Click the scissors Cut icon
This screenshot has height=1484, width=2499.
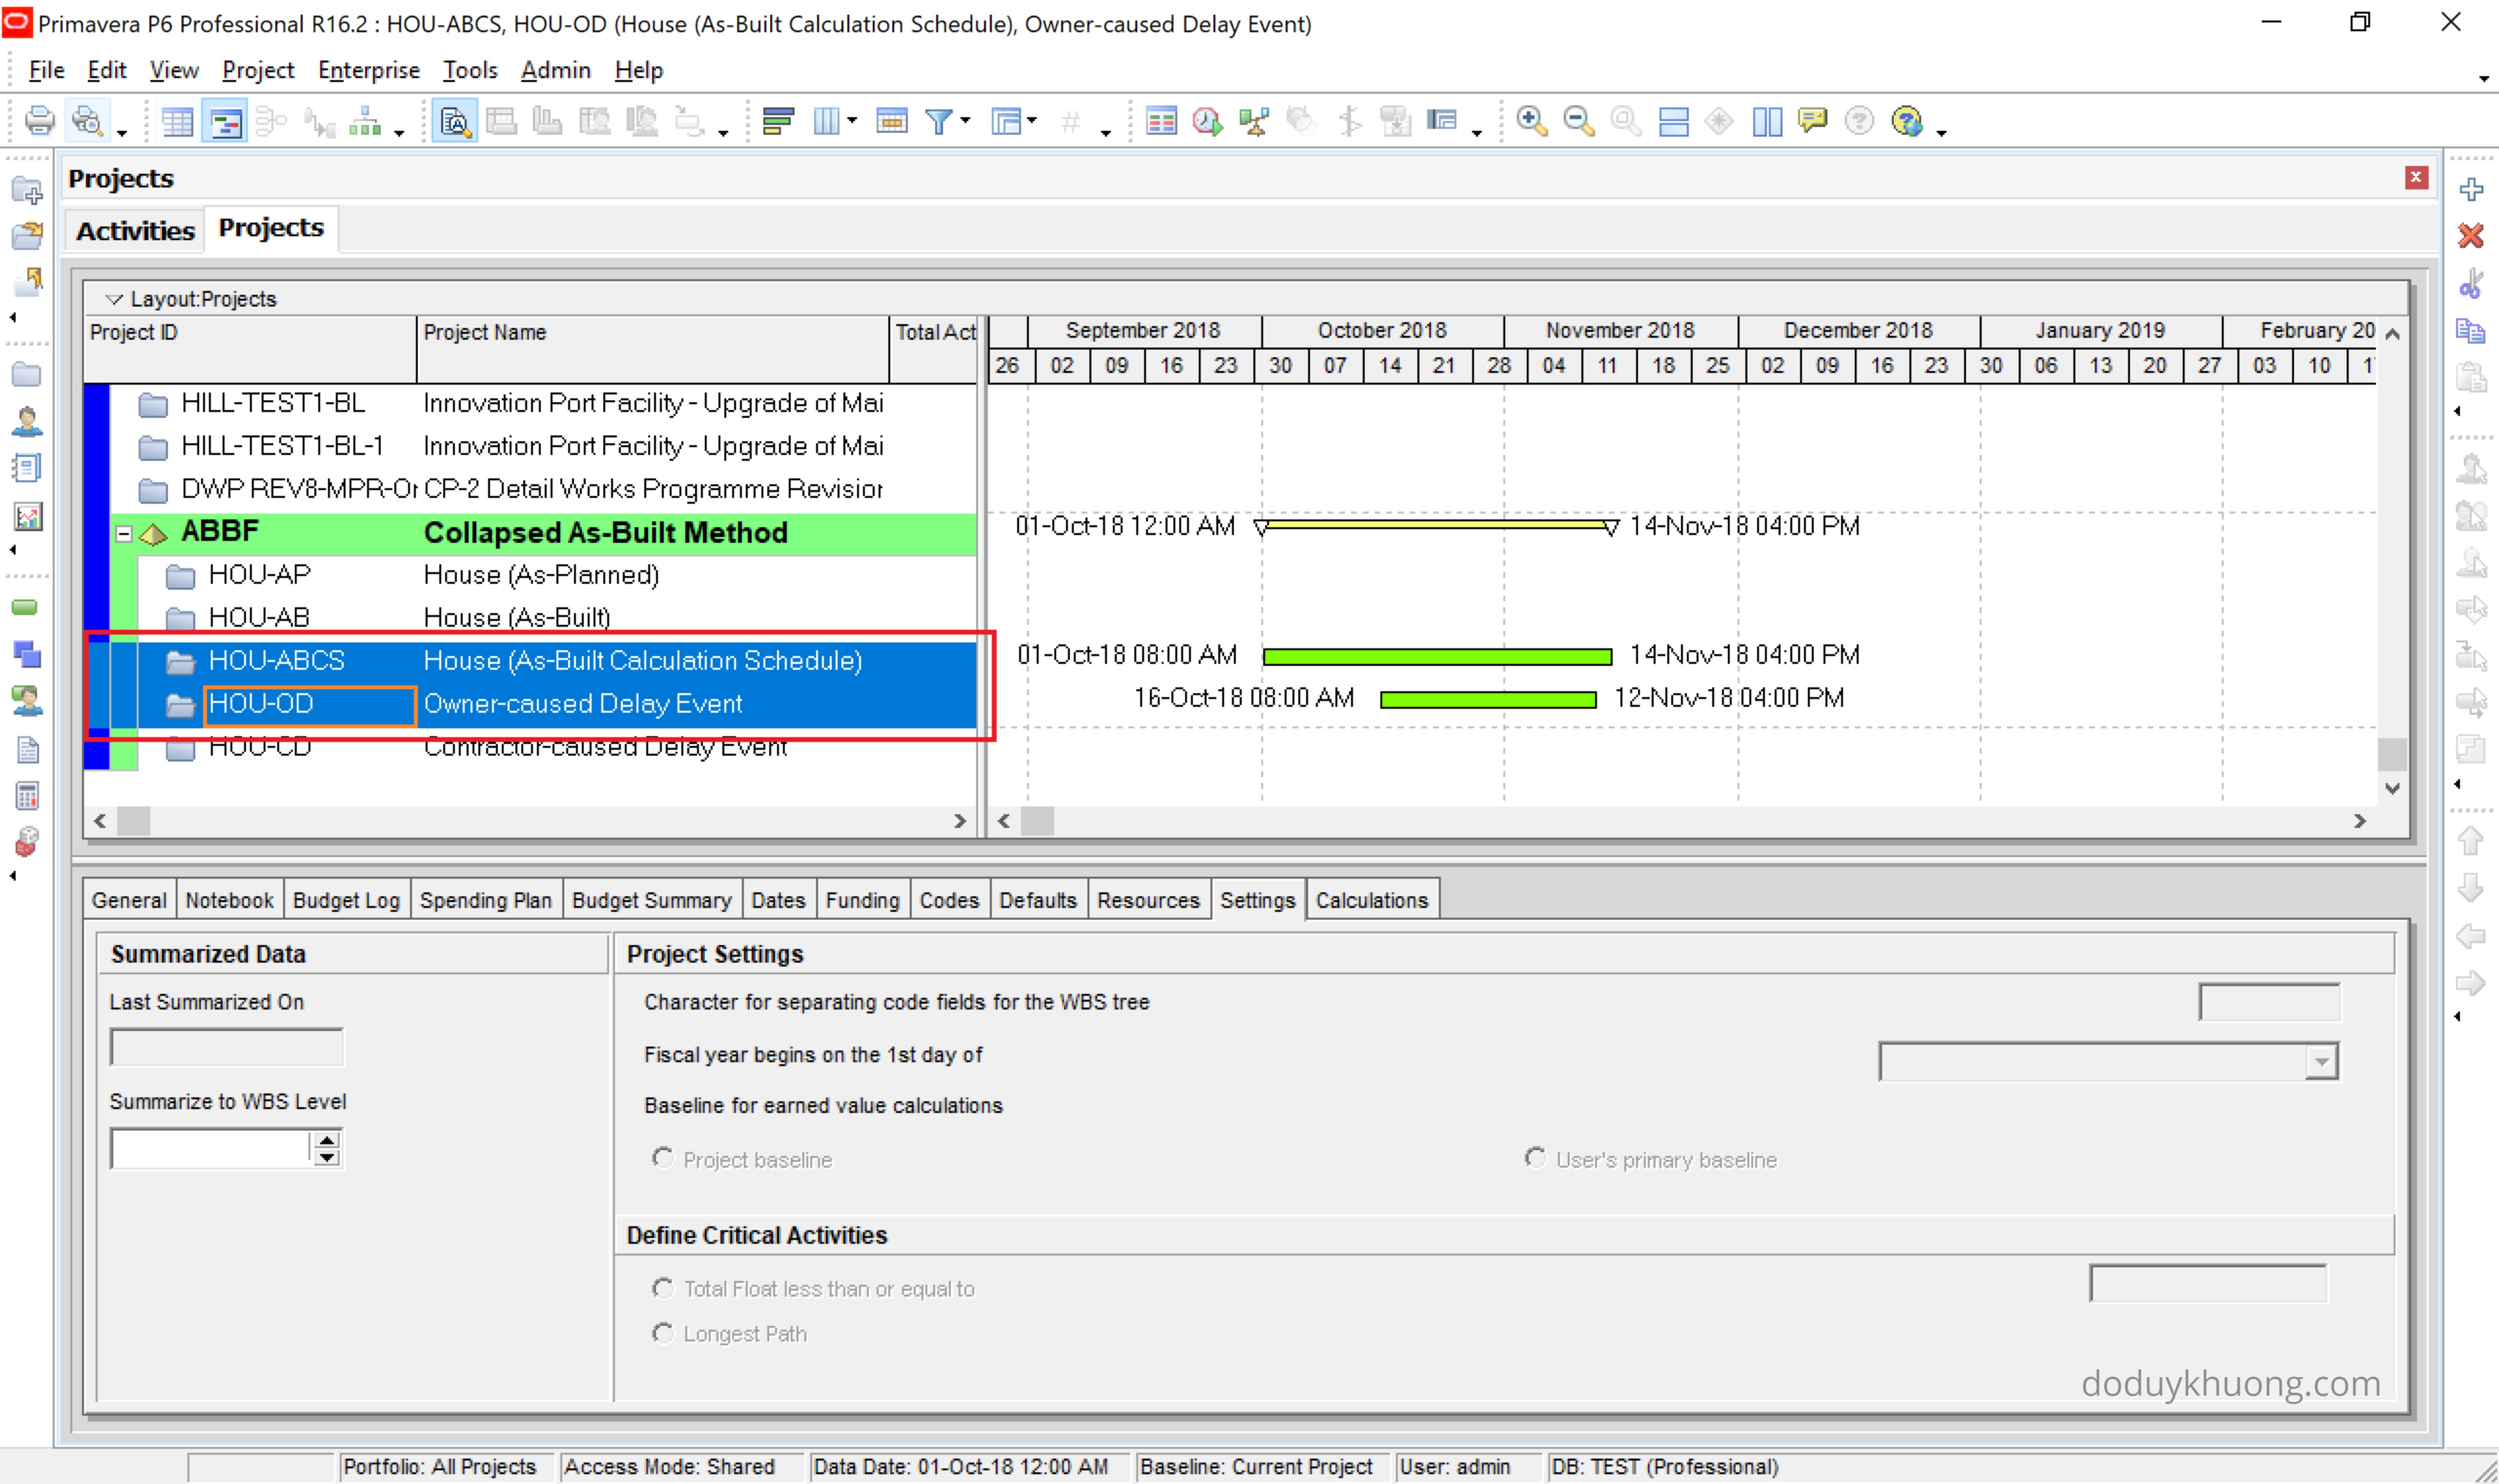pyautogui.click(x=2471, y=283)
